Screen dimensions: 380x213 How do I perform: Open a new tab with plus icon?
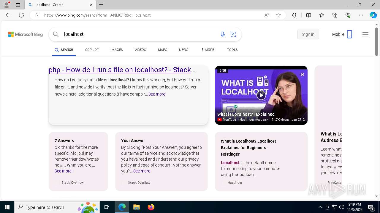pyautogui.click(x=101, y=5)
